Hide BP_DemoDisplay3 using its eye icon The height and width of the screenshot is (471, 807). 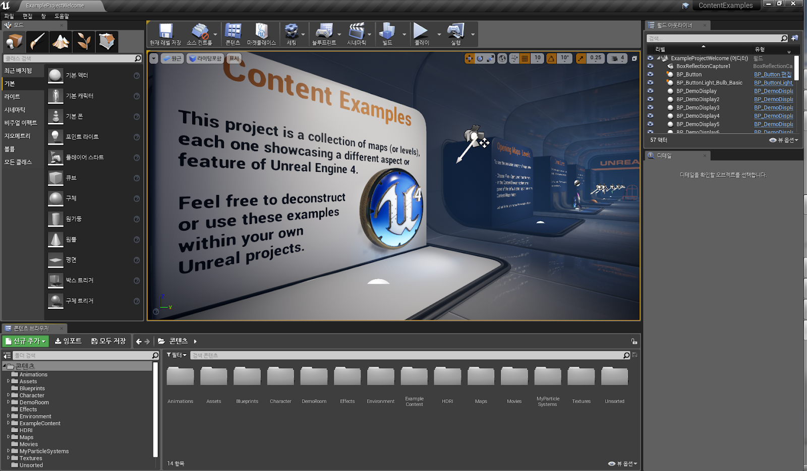tap(650, 107)
